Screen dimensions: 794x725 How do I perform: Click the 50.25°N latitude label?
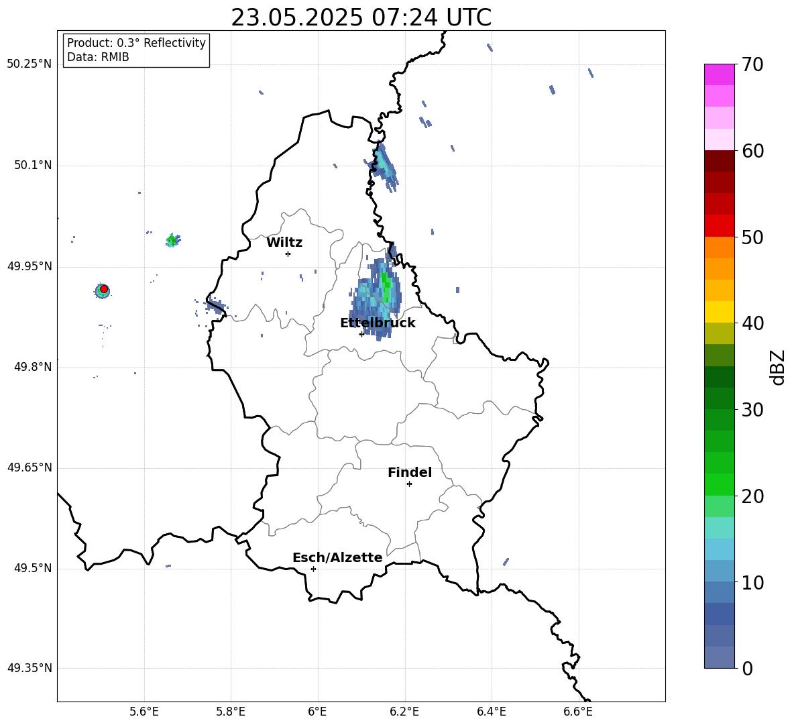click(x=30, y=64)
